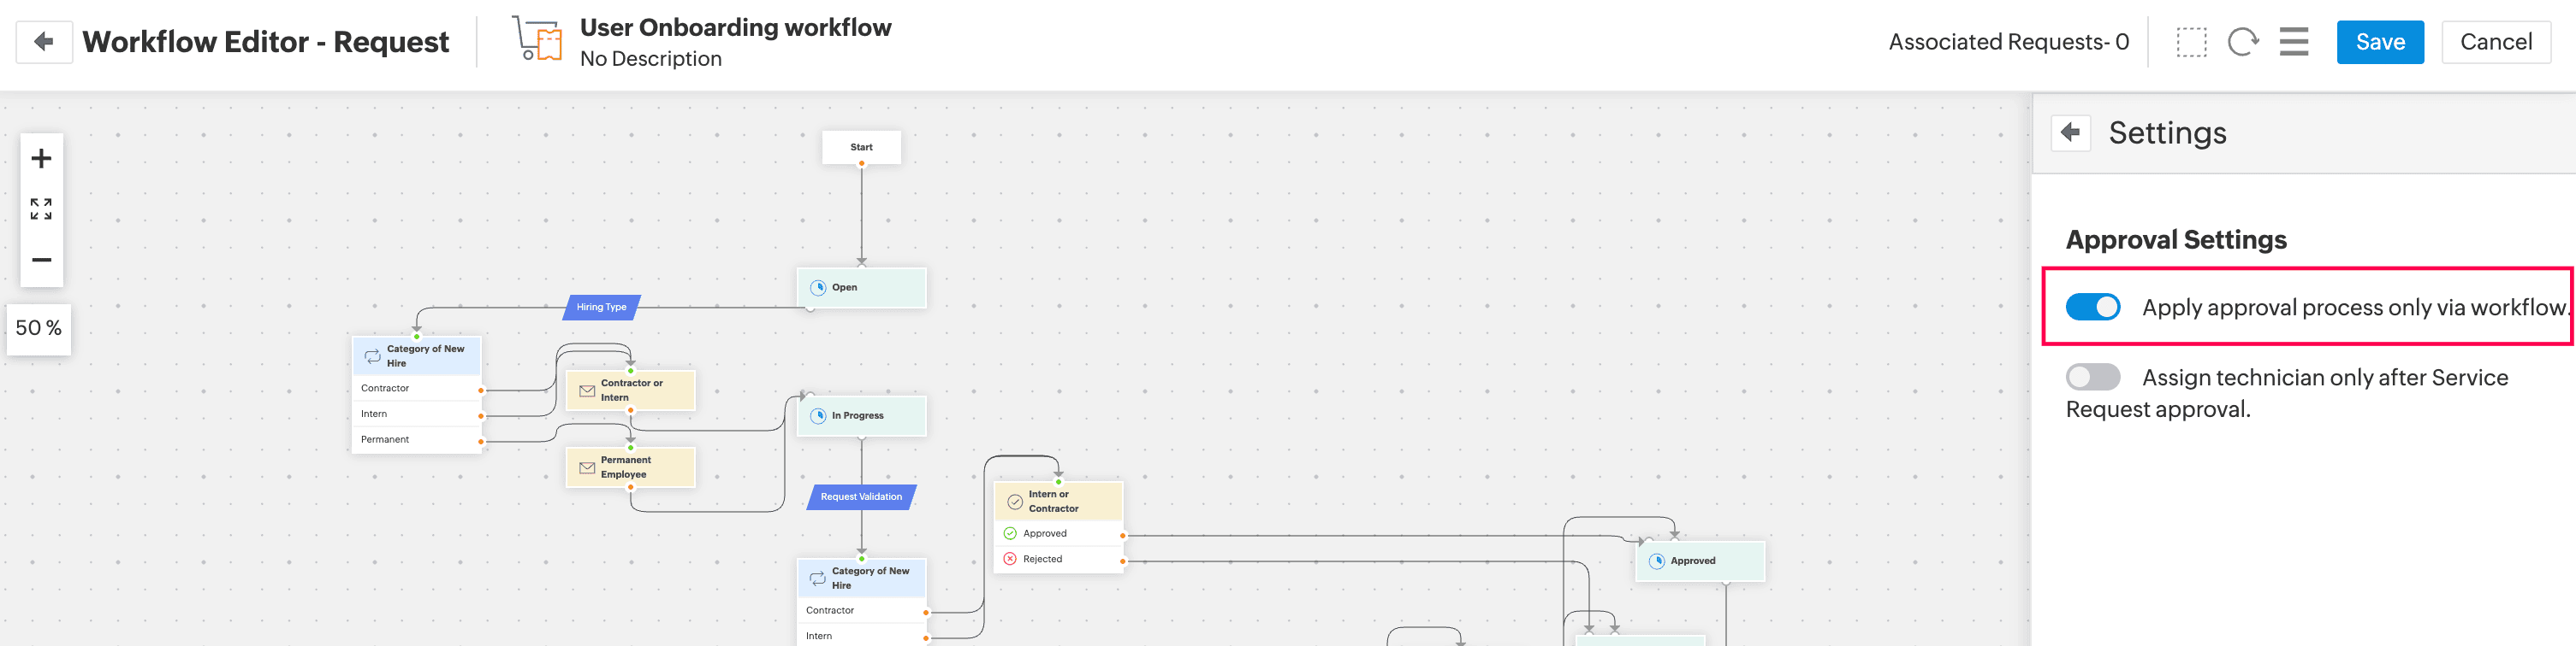Select Intern row in upper Category node

417,414
